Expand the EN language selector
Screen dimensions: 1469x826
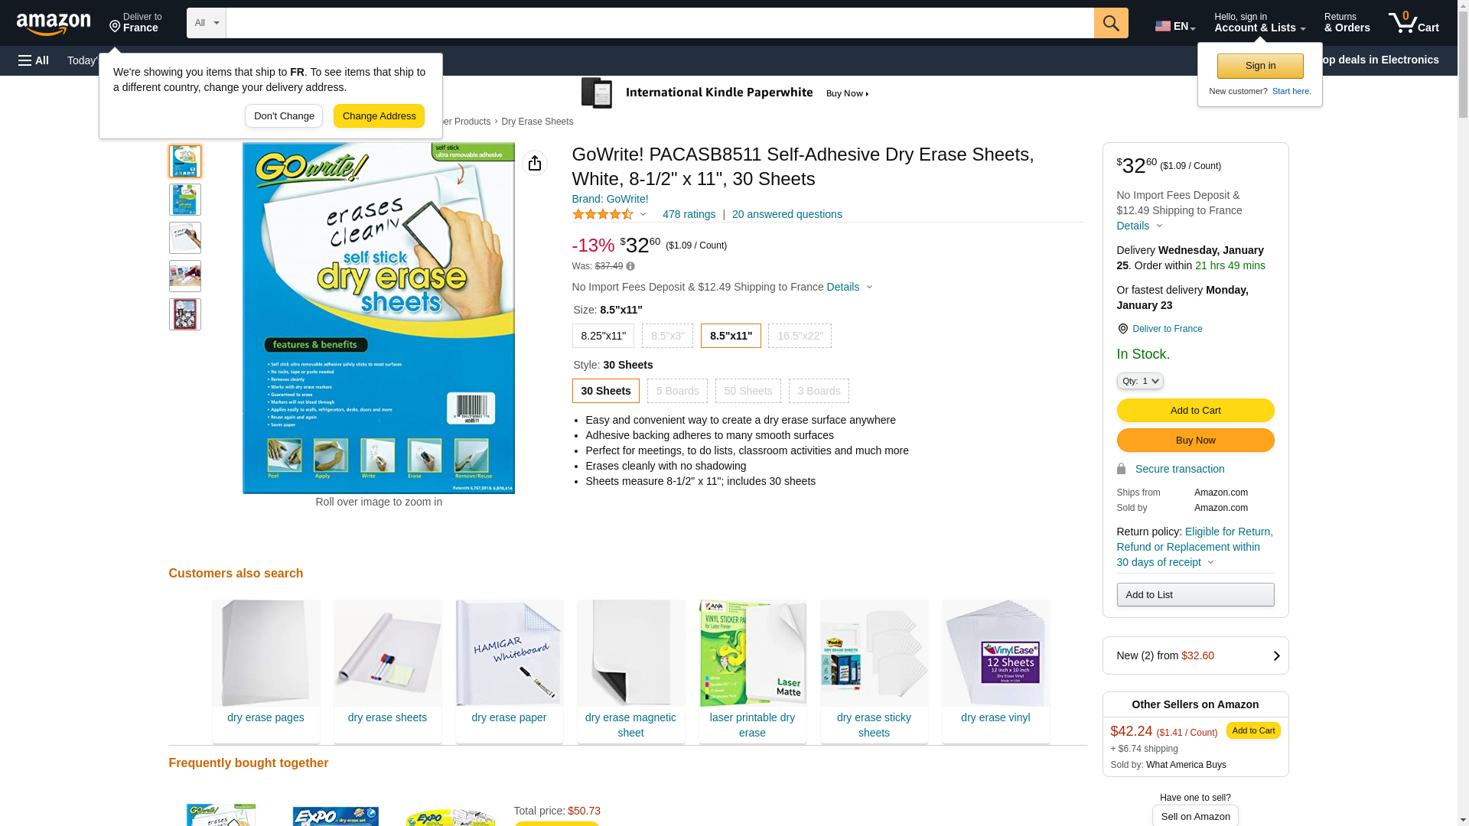pos(1175,26)
